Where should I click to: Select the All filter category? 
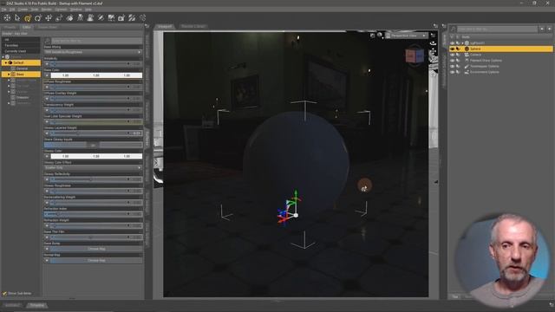pyautogui.click(x=21, y=40)
